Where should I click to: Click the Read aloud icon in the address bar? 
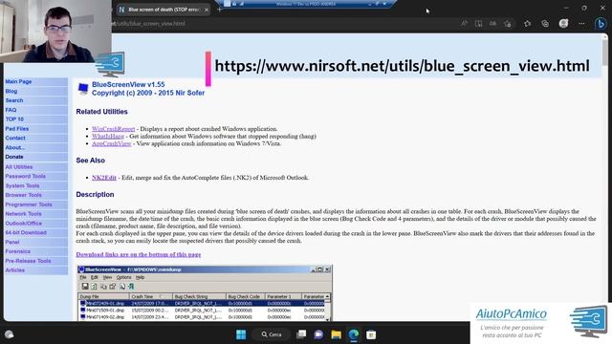click(x=464, y=24)
